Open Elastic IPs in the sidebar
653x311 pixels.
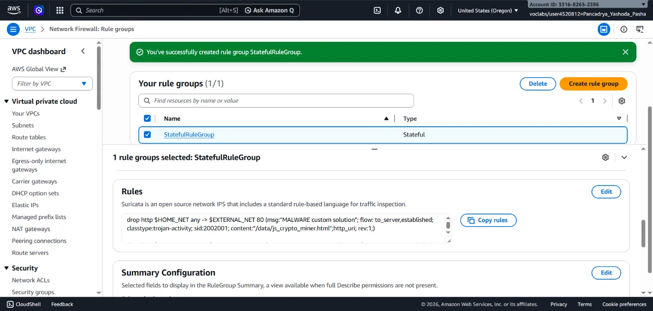tap(25, 205)
